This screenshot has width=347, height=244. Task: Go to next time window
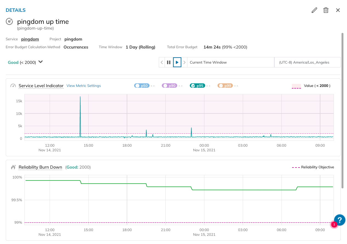coord(184,62)
